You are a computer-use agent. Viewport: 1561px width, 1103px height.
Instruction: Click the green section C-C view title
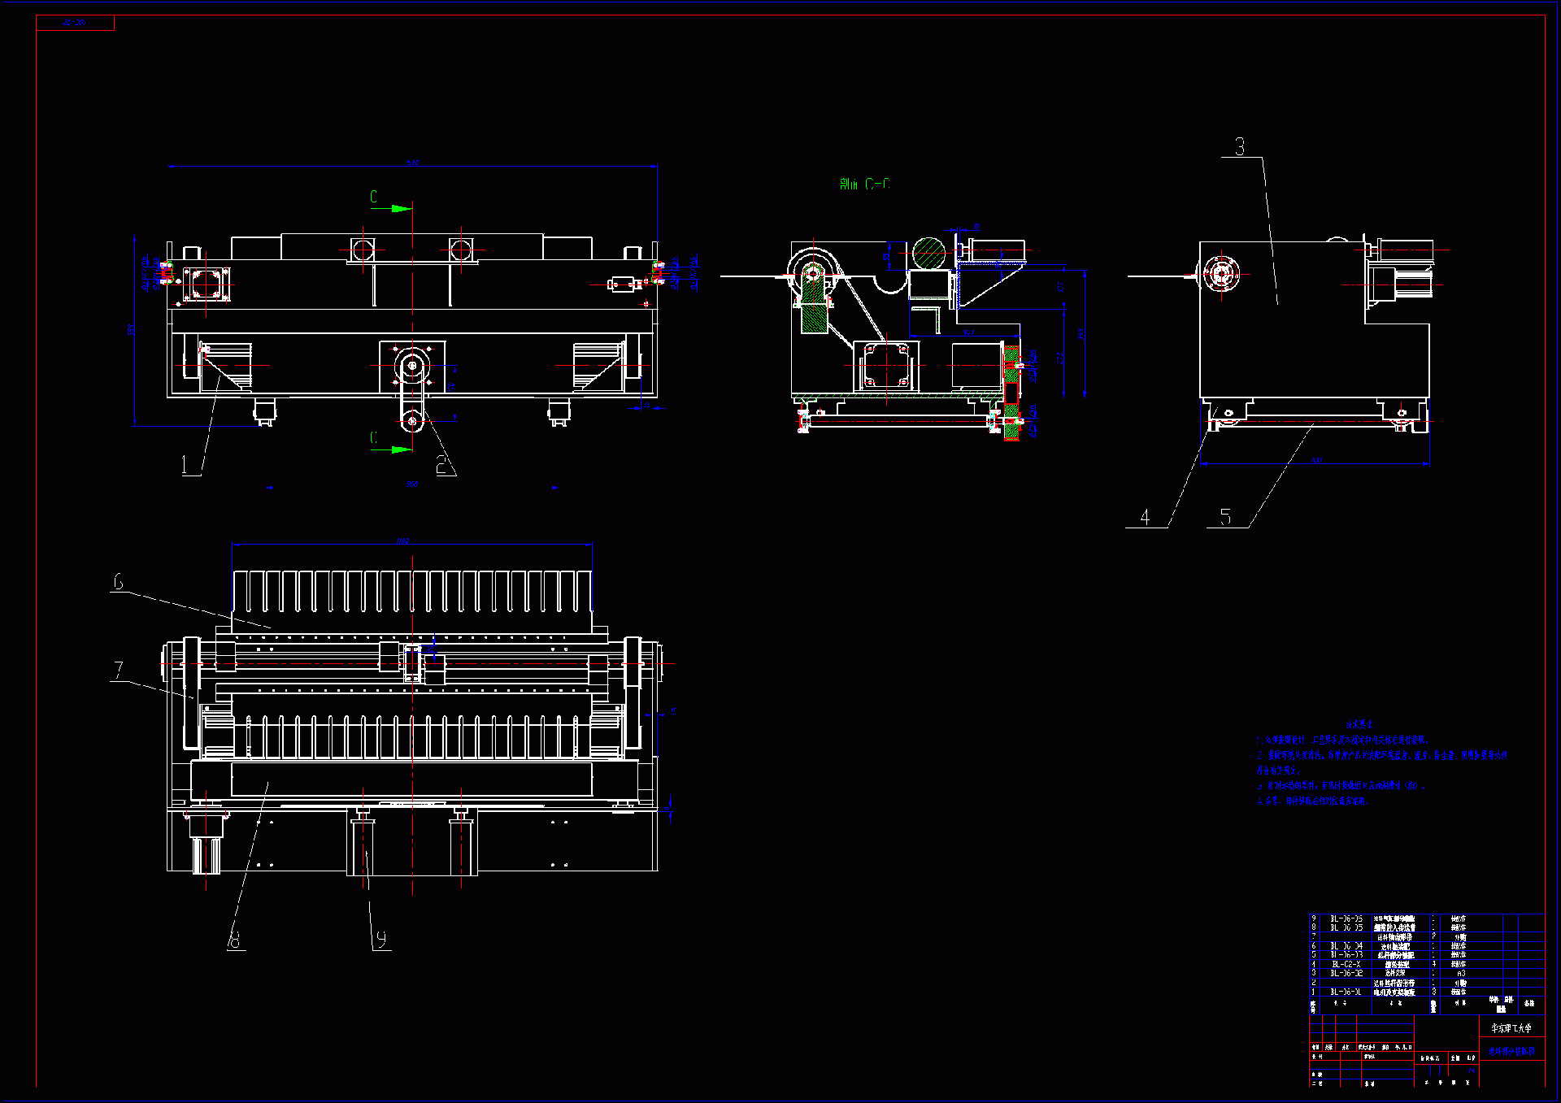coord(864,185)
